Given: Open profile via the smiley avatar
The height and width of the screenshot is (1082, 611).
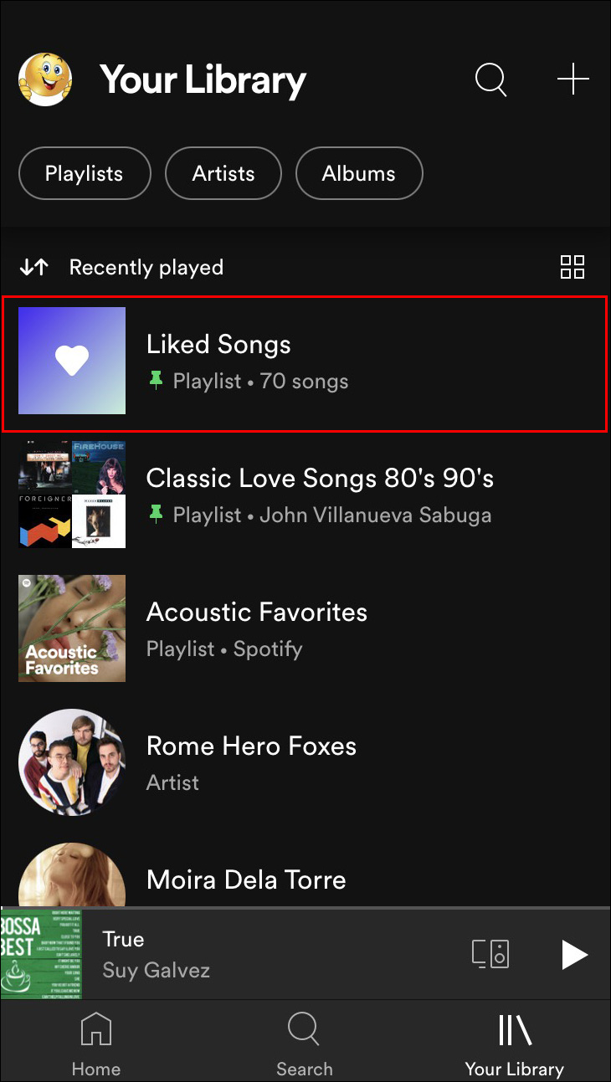Looking at the screenshot, I should [45, 80].
